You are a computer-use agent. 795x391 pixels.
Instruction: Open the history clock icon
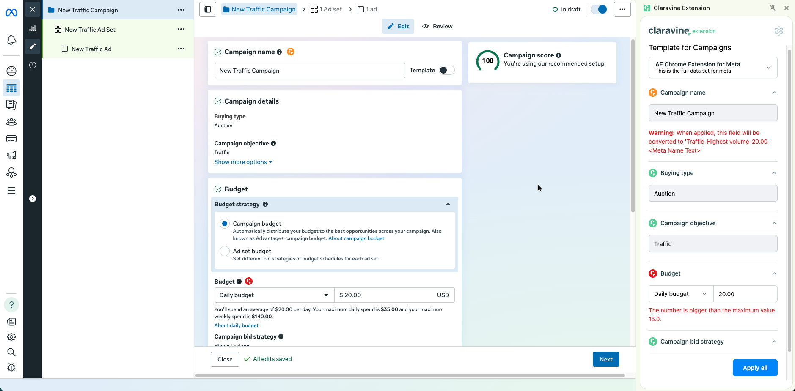click(33, 65)
